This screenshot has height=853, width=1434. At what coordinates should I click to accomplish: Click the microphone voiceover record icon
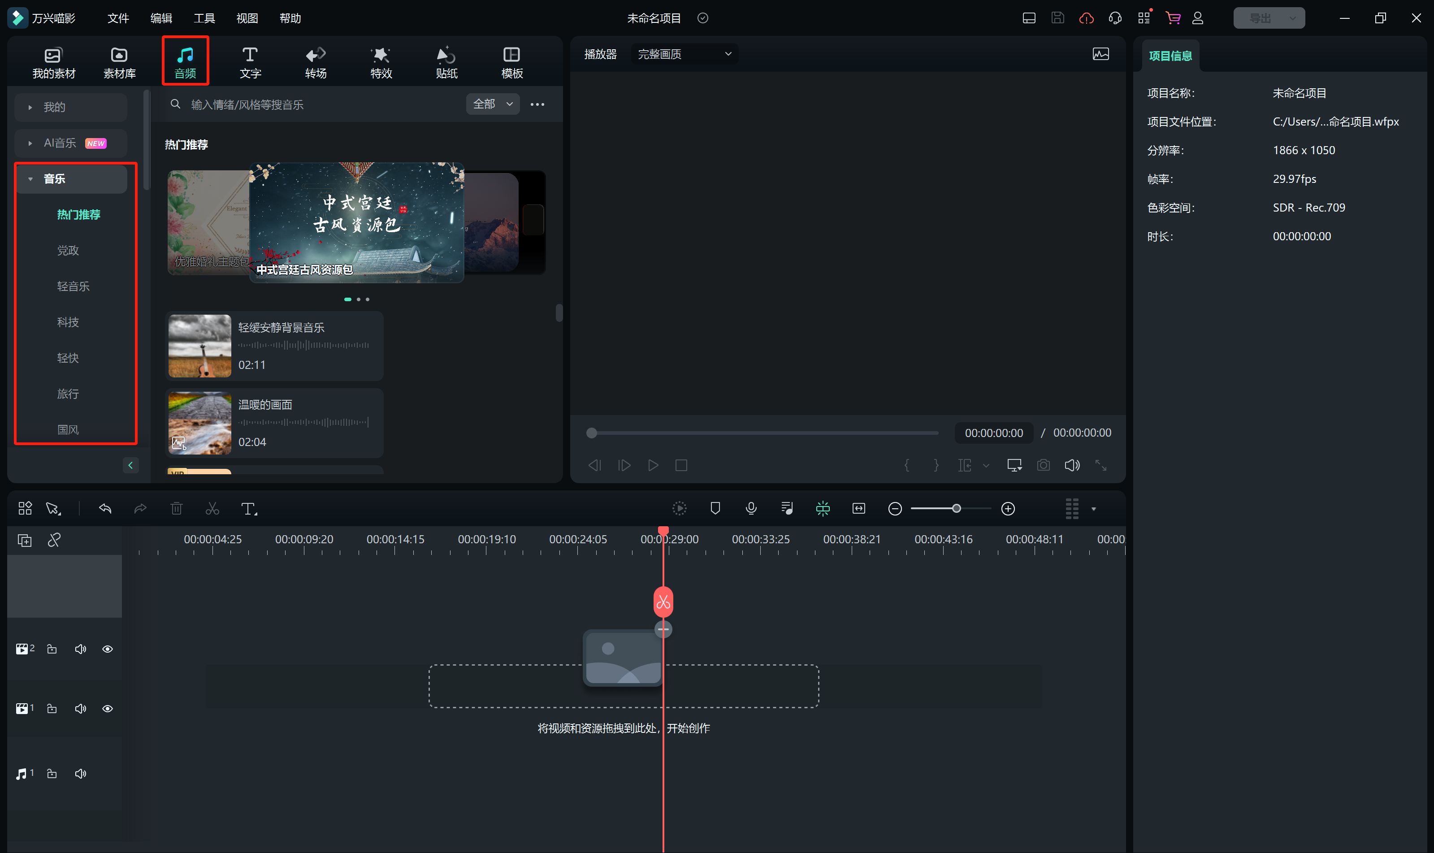(751, 508)
